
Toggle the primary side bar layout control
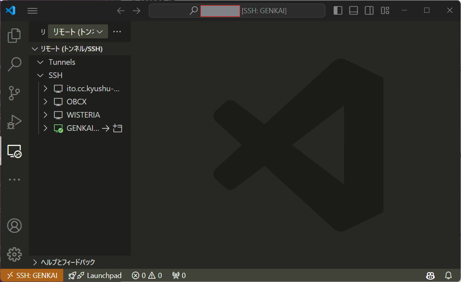click(x=338, y=10)
